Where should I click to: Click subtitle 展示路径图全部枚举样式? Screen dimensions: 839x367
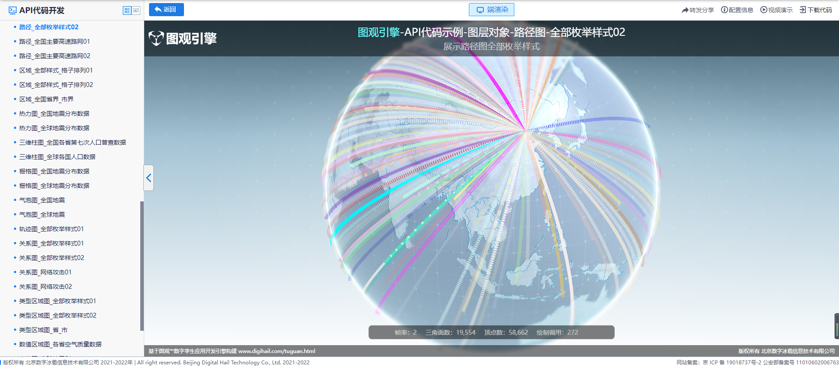pyautogui.click(x=491, y=46)
